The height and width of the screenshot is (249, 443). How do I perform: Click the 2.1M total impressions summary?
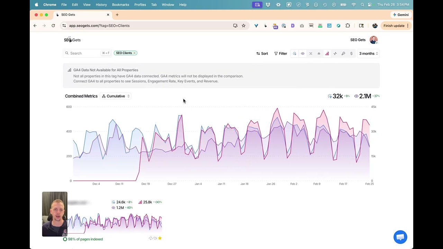(x=367, y=96)
